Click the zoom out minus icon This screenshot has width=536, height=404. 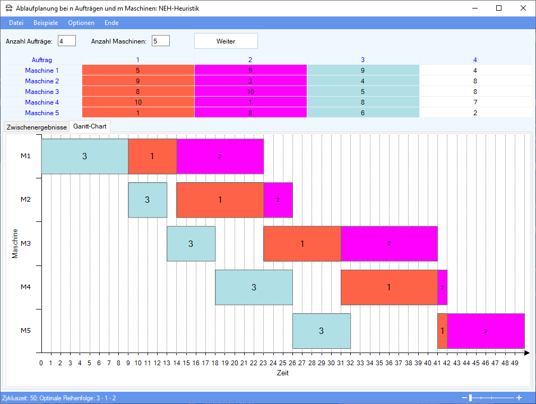coord(464,398)
